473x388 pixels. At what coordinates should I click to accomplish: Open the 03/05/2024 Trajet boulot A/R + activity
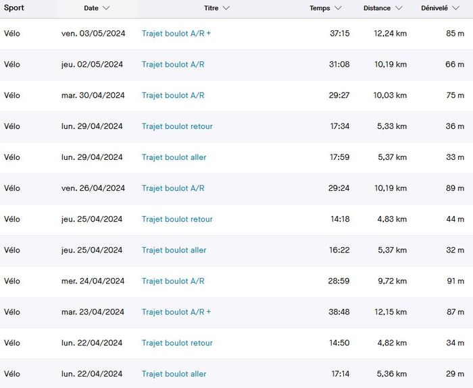(176, 33)
